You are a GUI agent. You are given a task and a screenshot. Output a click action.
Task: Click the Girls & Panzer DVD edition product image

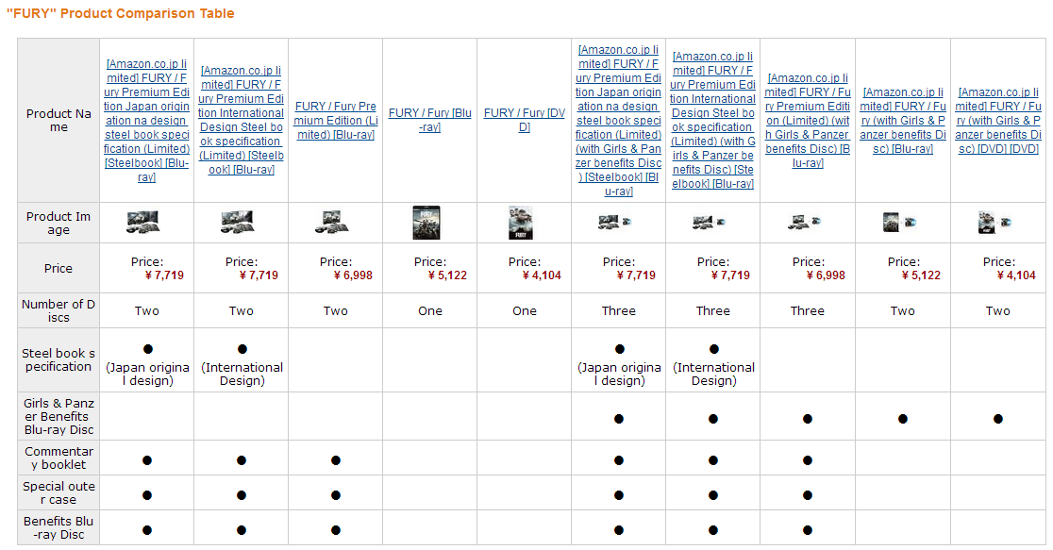point(994,223)
